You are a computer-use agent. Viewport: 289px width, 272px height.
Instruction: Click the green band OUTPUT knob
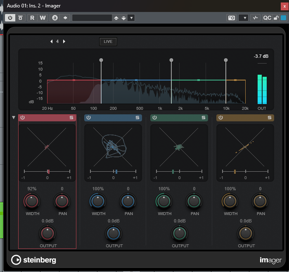click(x=180, y=233)
